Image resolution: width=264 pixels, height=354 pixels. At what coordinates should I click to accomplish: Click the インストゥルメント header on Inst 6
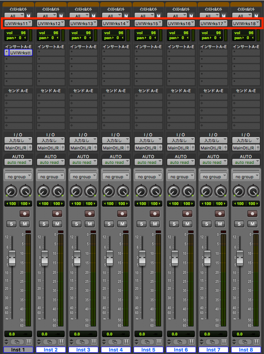point(181,9)
